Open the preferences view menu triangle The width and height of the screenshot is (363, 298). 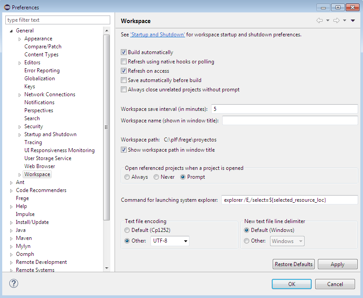[353, 20]
